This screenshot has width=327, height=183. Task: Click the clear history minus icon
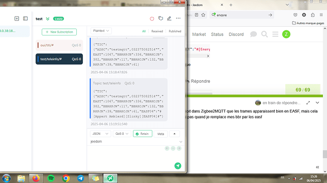coord(173,148)
